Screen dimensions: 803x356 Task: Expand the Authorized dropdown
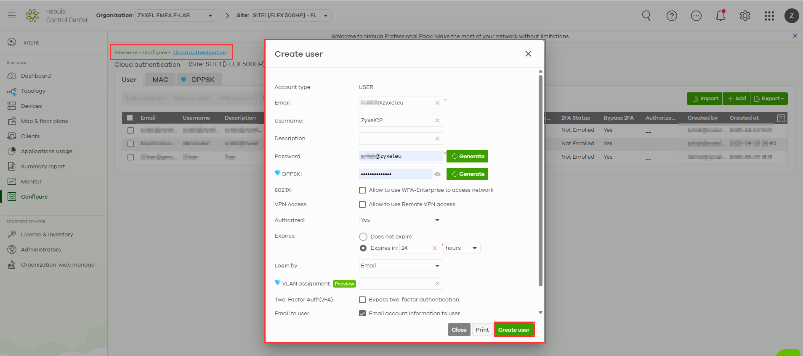point(400,220)
